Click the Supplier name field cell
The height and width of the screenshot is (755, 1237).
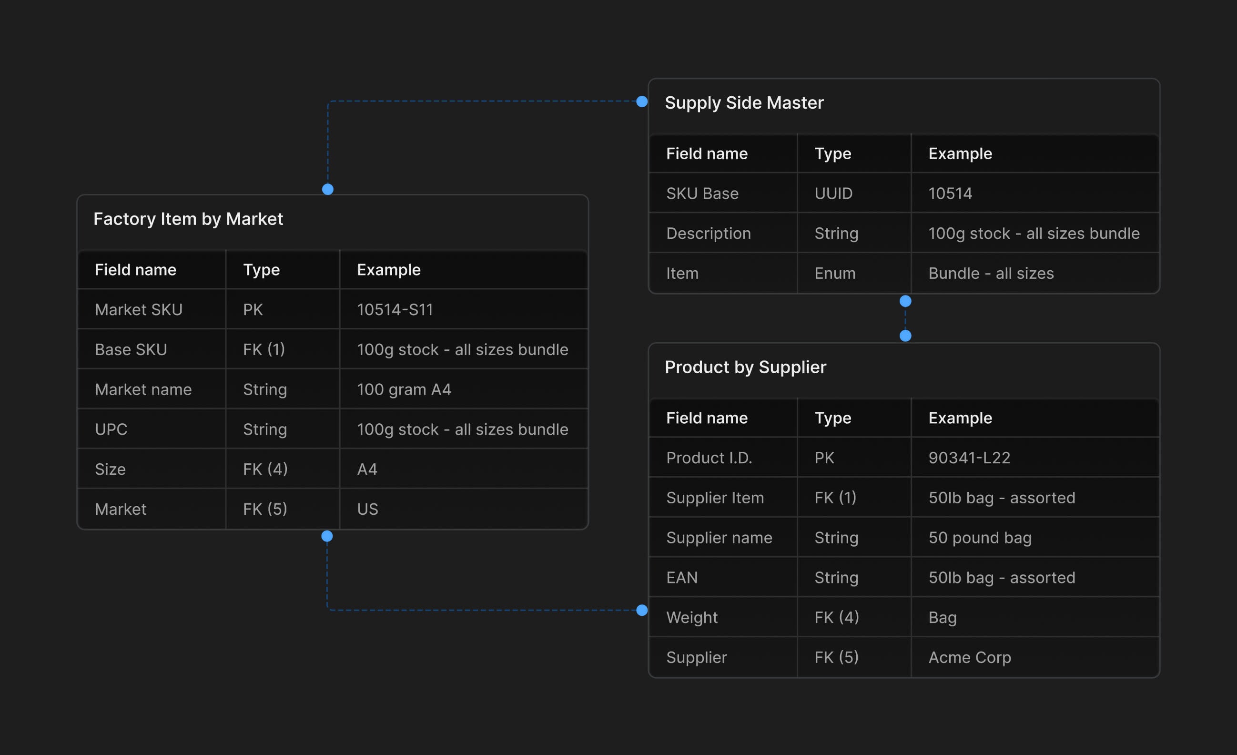point(719,538)
